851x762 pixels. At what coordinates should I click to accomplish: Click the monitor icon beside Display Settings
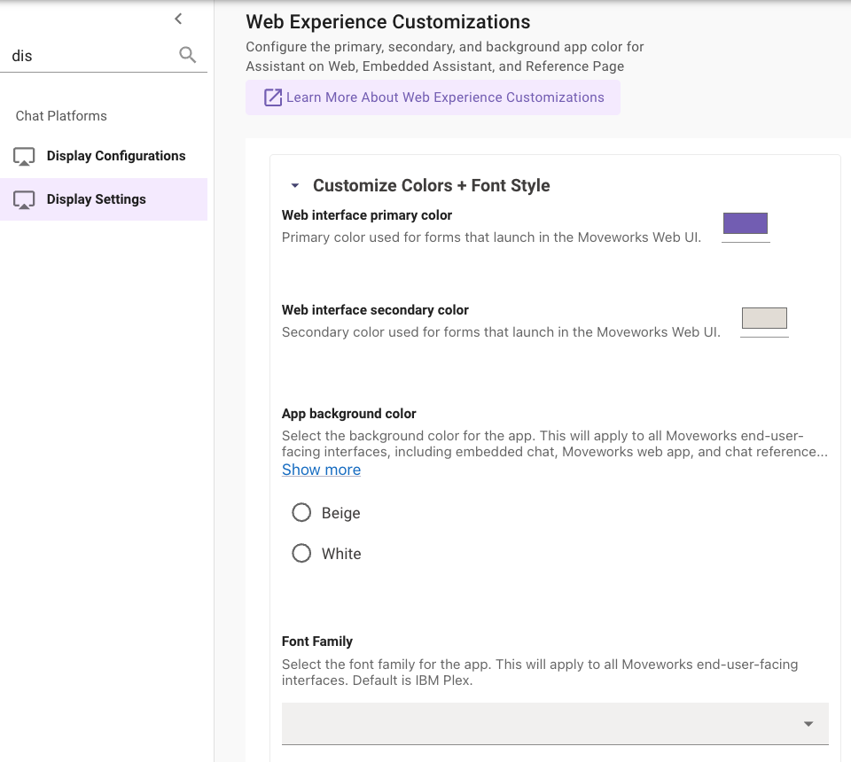pos(24,200)
